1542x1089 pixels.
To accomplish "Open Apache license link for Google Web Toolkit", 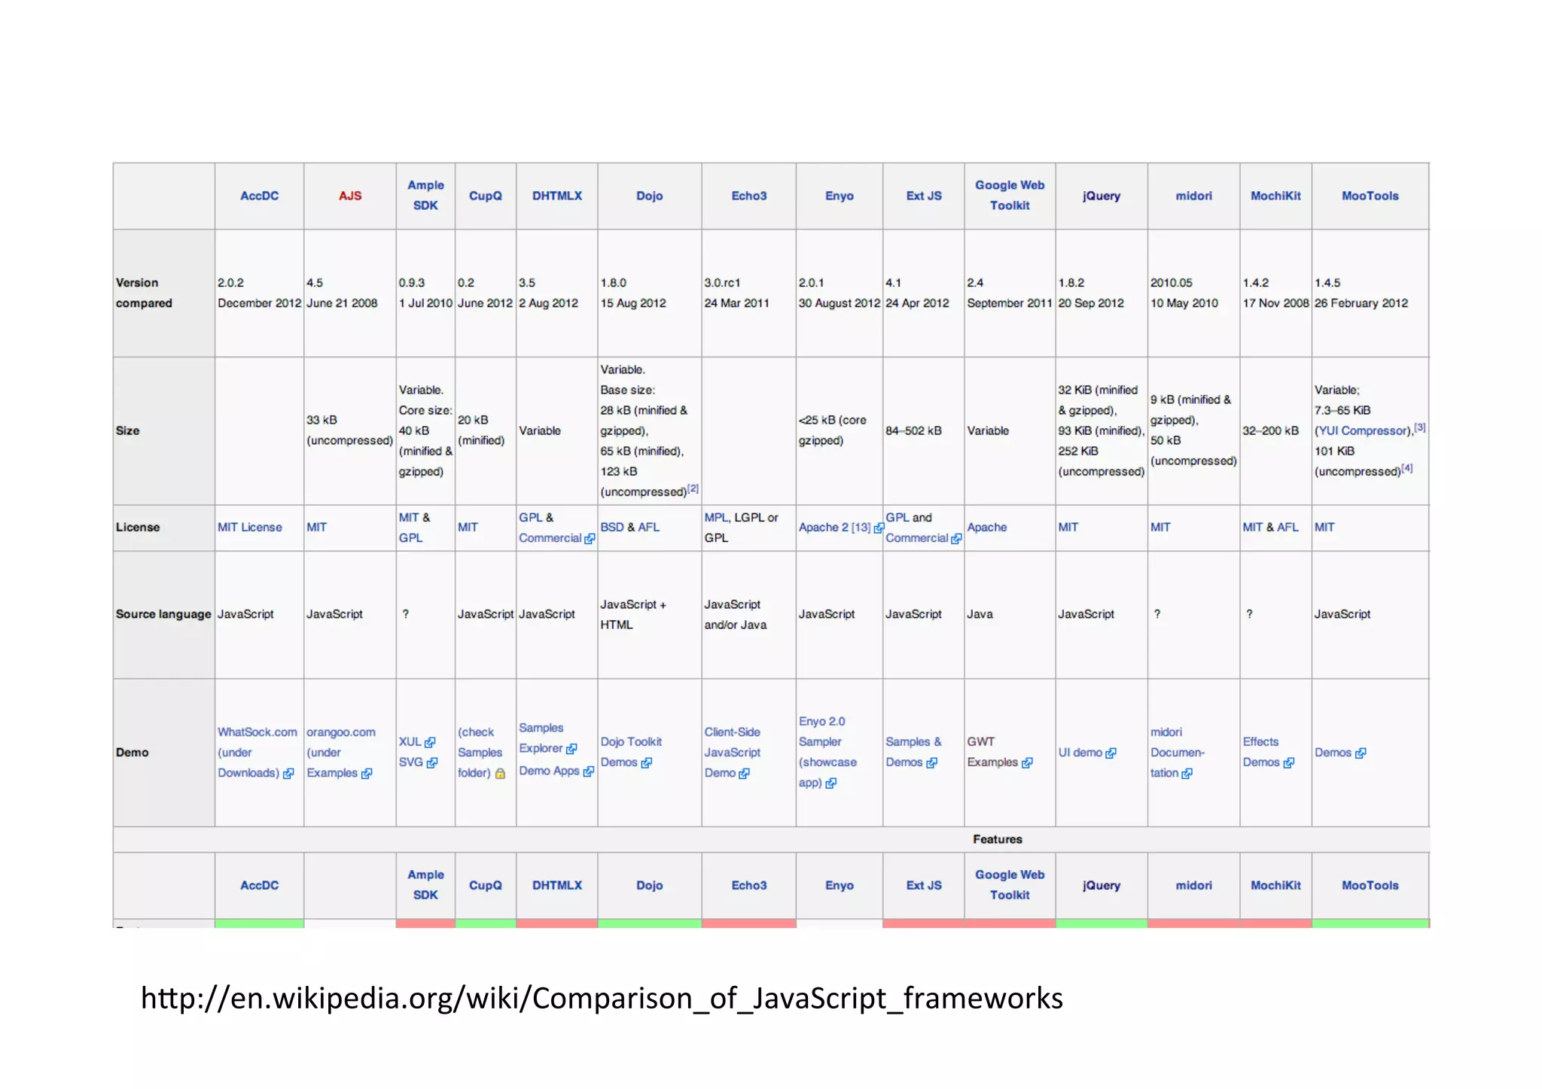I will pyautogui.click(x=987, y=527).
